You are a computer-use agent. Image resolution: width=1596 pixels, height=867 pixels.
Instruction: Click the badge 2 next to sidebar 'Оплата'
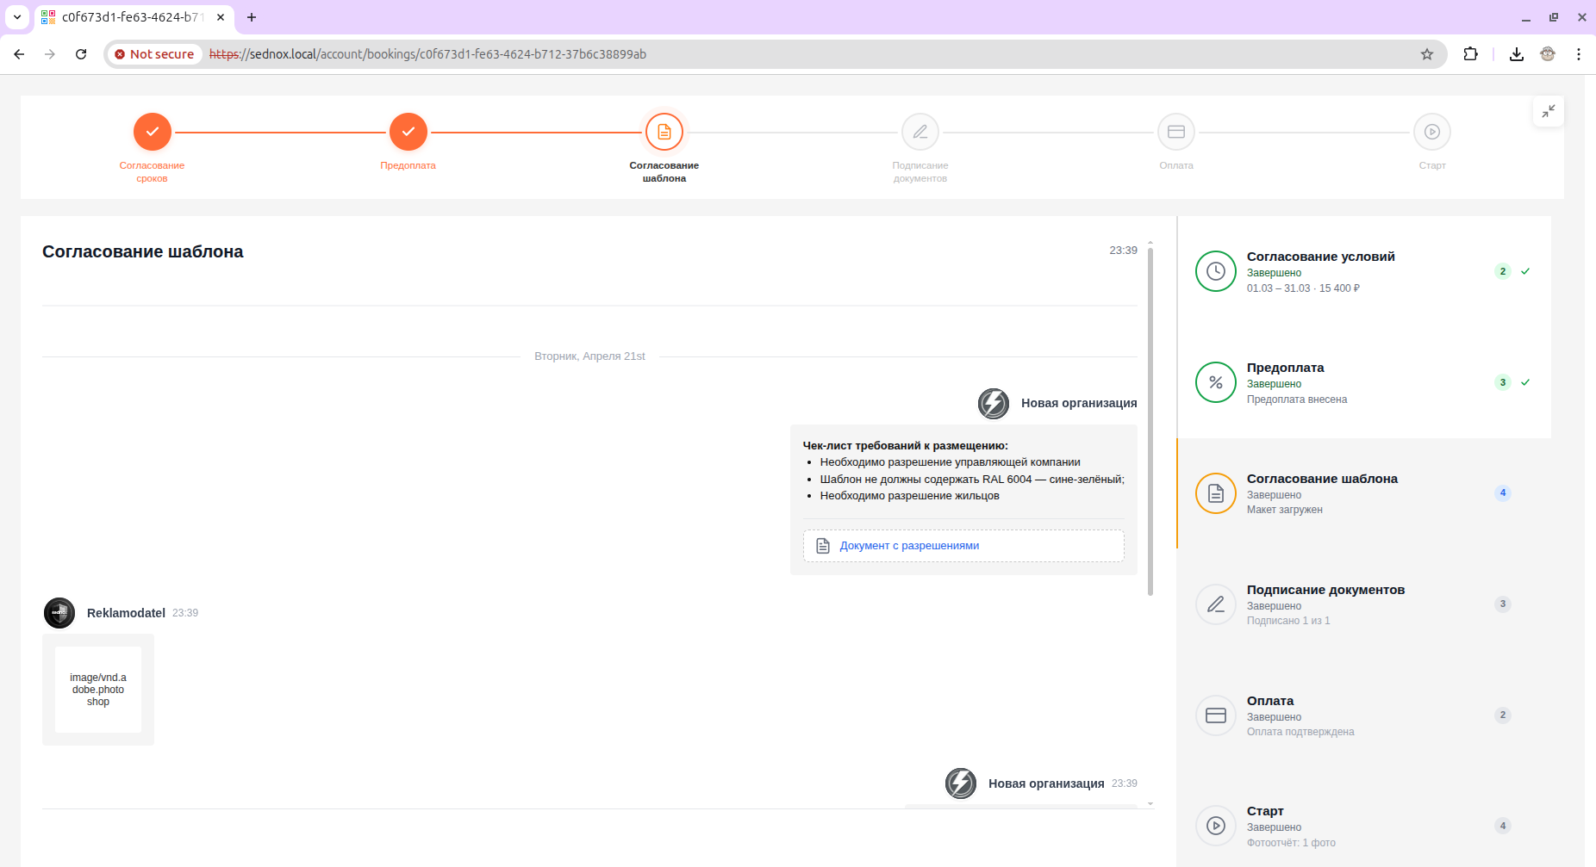(1503, 715)
